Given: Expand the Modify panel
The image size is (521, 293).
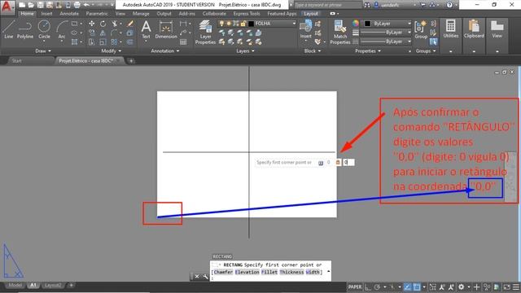Looking at the screenshot, I should click(112, 50).
